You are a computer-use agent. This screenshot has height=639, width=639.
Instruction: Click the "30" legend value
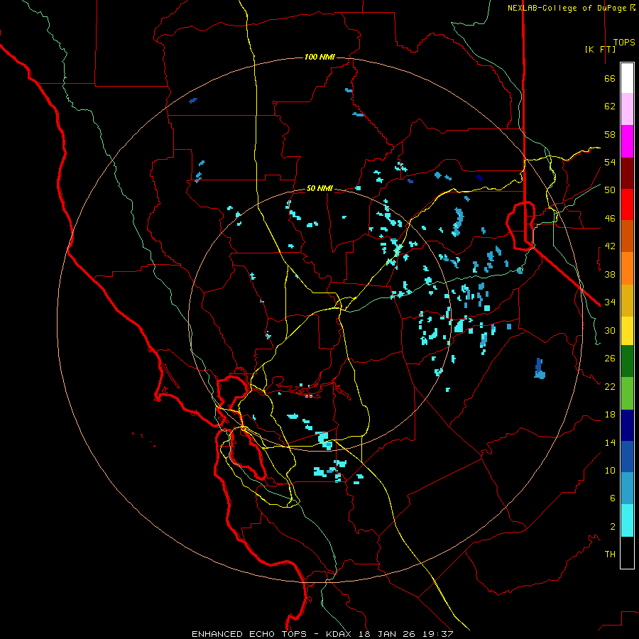[610, 330]
